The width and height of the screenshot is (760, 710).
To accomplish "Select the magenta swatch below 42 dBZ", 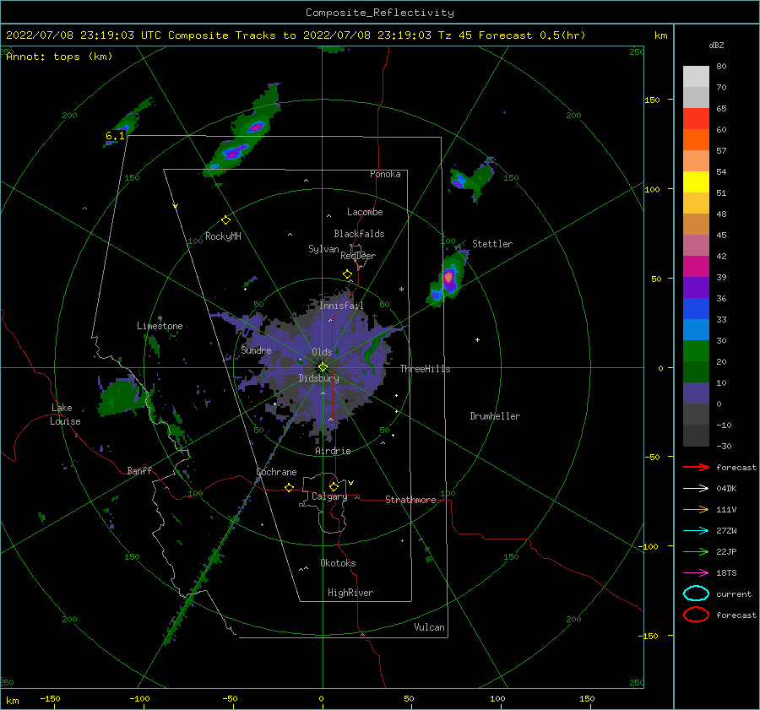I will tap(696, 266).
